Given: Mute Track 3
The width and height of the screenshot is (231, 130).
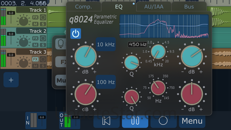Looking at the screenshot, I should pyautogui.click(x=35, y=66).
